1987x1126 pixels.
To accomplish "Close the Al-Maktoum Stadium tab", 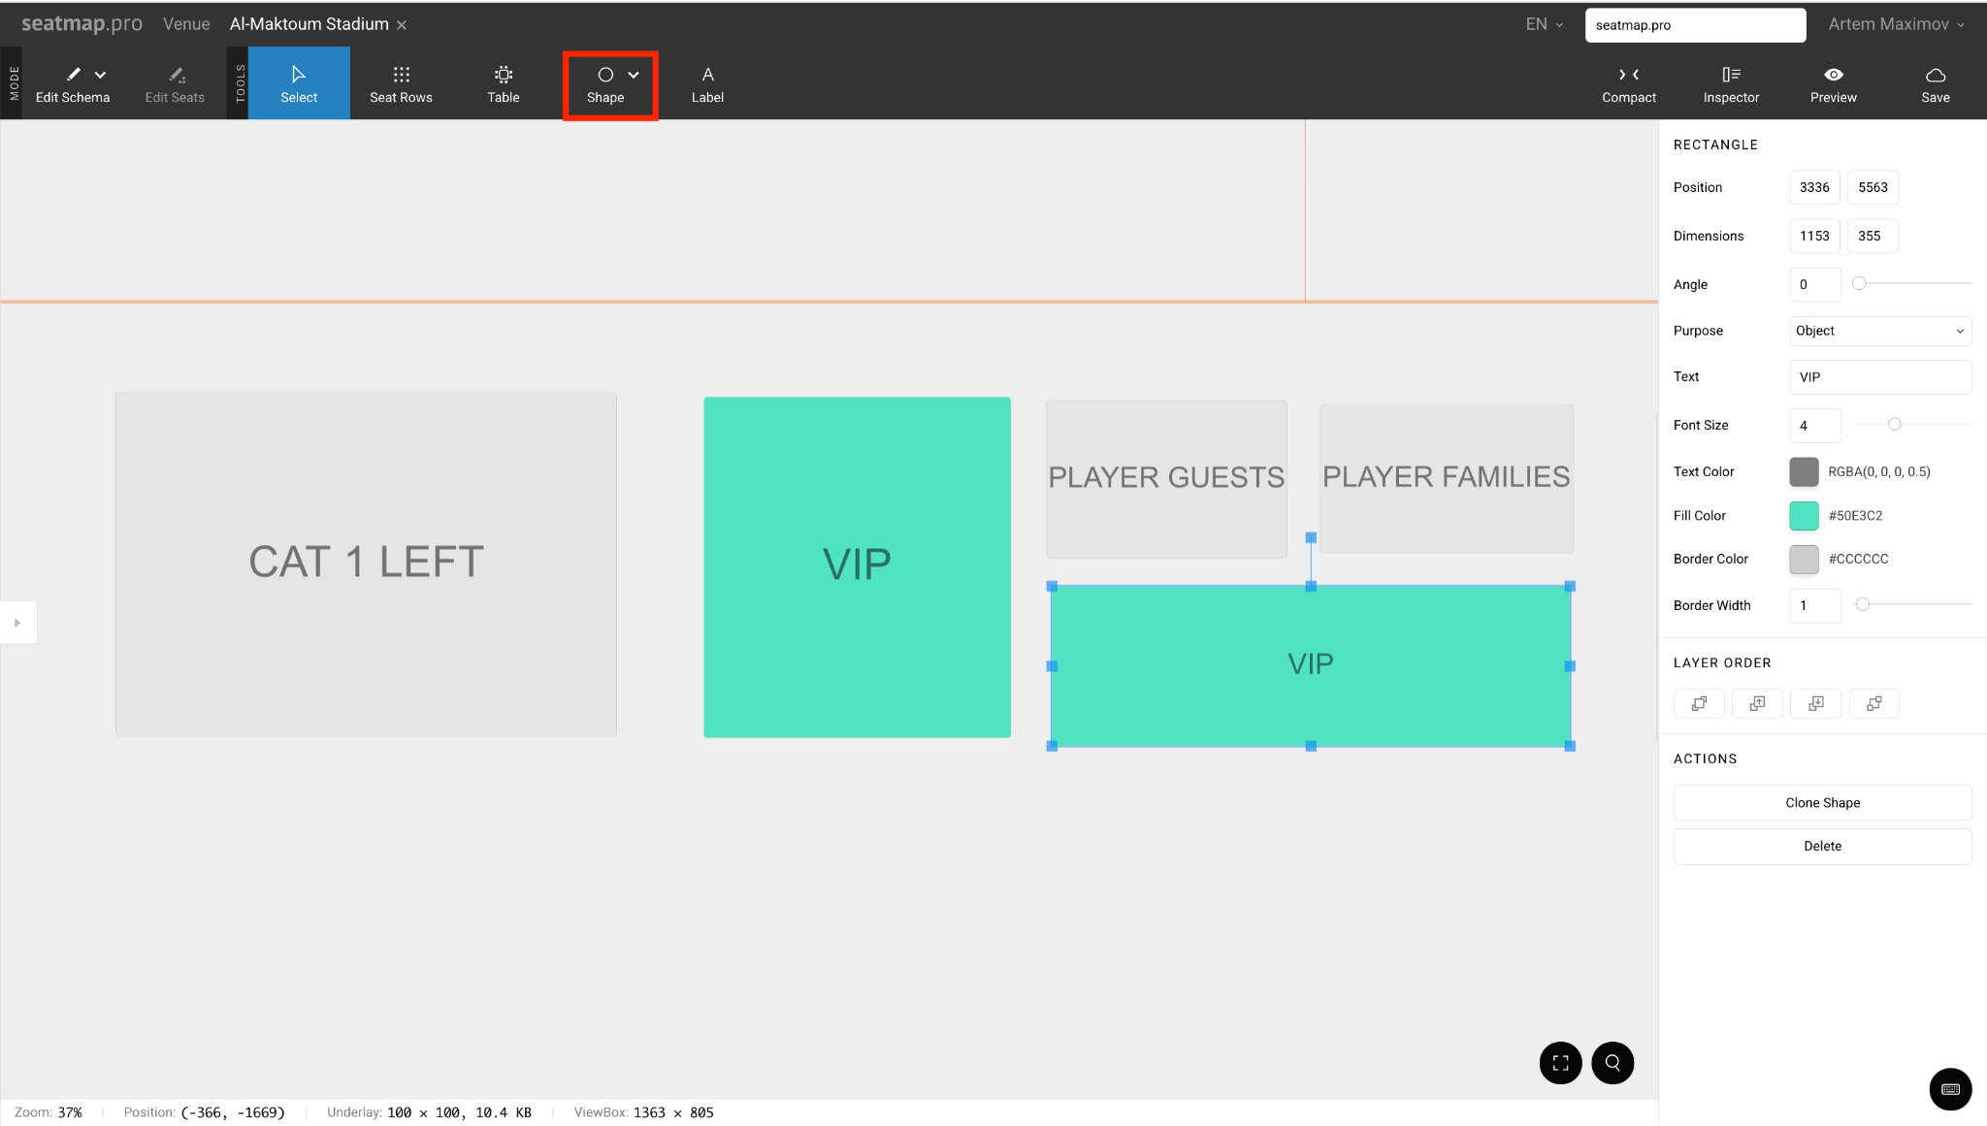I will click(x=402, y=25).
